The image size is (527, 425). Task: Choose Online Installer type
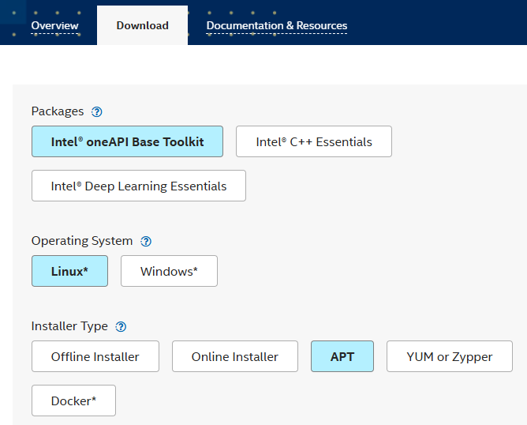235,356
